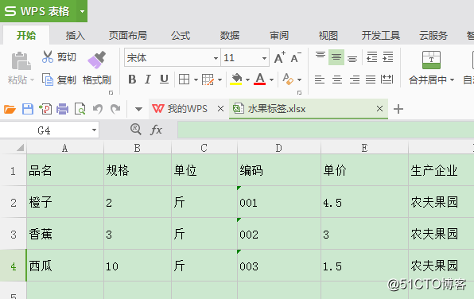Activate the Format Painter brush
The width and height of the screenshot is (474, 299).
pyautogui.click(x=97, y=60)
